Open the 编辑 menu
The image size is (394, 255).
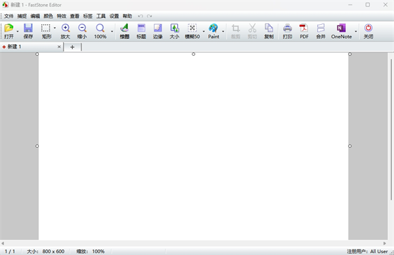pyautogui.click(x=35, y=16)
